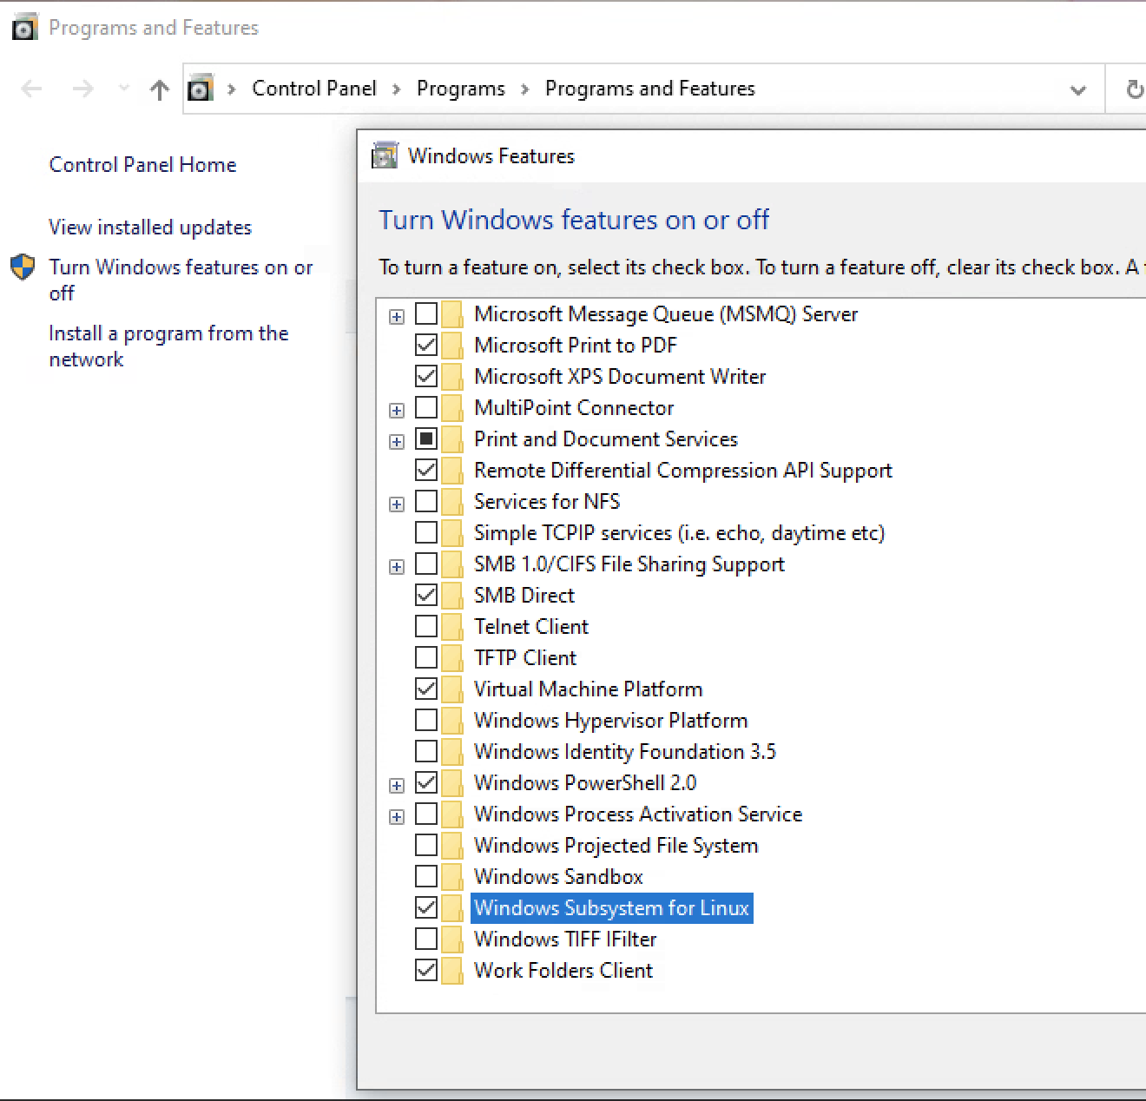Click the shield icon beside Turn Windows features
The width and height of the screenshot is (1146, 1101).
(x=23, y=267)
